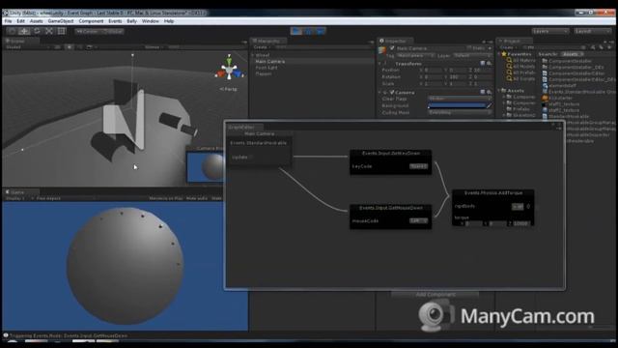Select the Scale tool in the toolbar

[x=49, y=31]
